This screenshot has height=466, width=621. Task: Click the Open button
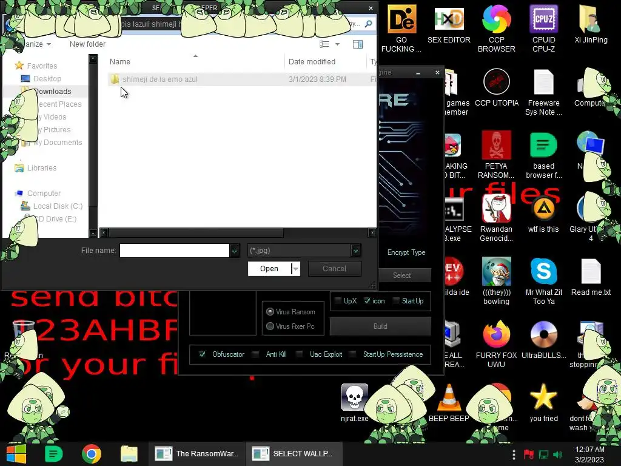269,269
